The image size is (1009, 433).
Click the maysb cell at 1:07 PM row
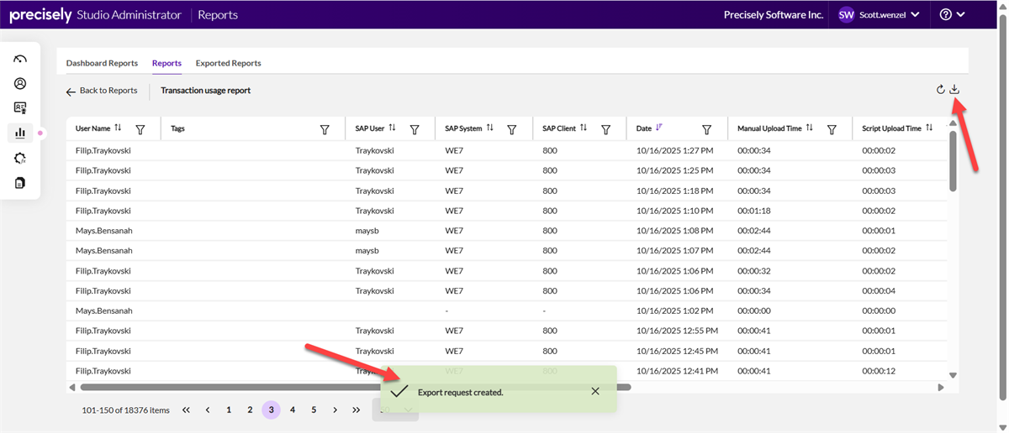tap(367, 250)
